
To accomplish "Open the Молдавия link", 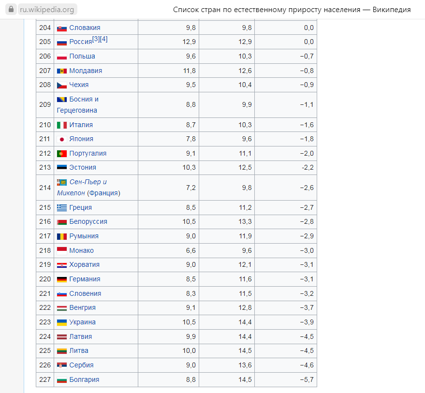I will (86, 71).
